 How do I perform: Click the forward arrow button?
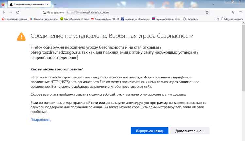tap(11, 12)
